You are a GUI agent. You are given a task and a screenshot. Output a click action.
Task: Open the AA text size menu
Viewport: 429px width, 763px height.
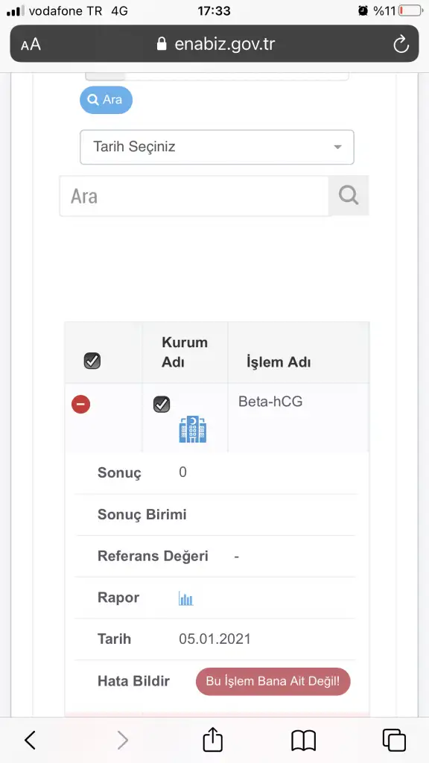click(31, 45)
